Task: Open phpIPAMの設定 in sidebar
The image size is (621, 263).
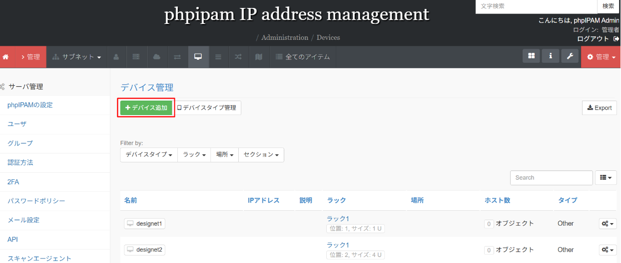Action: (x=30, y=105)
